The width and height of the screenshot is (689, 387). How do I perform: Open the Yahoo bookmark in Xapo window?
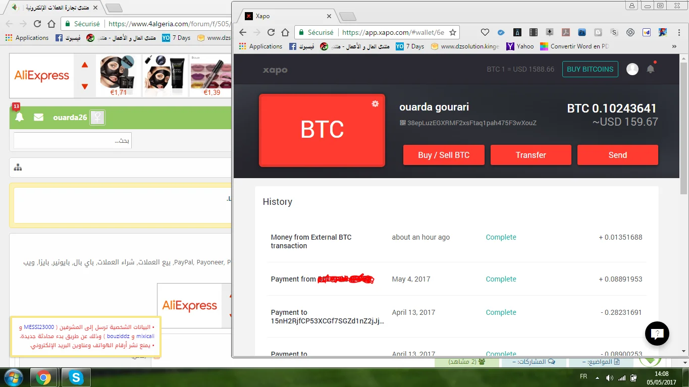point(520,46)
